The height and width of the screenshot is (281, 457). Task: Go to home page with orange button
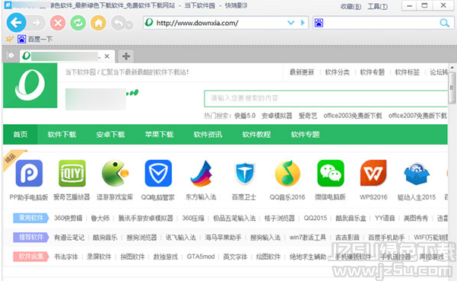(x=99, y=23)
